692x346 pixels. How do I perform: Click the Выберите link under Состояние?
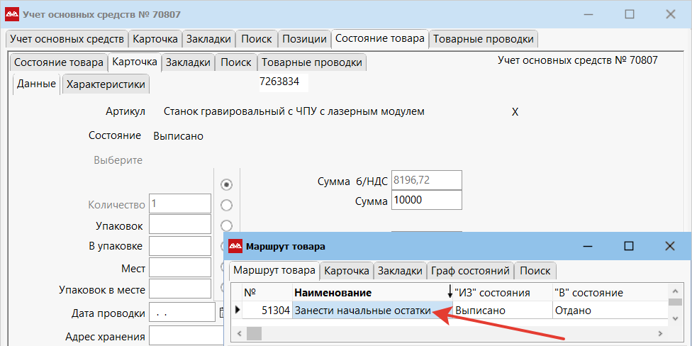[x=118, y=160]
